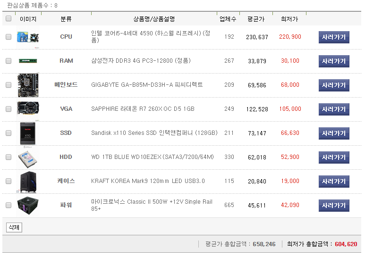365x257 pixels.
Task: Check the RAM row checkbox
Action: (x=8, y=61)
